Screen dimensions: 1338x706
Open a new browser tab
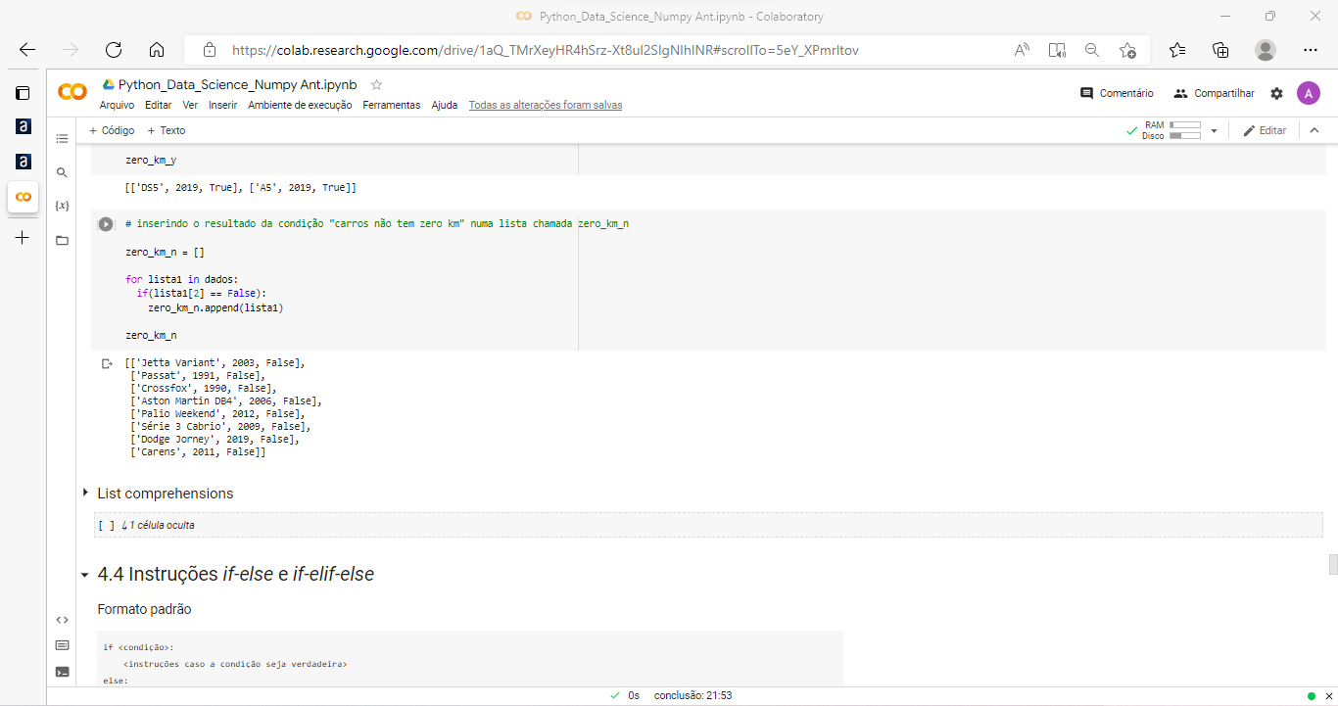pyautogui.click(x=23, y=237)
